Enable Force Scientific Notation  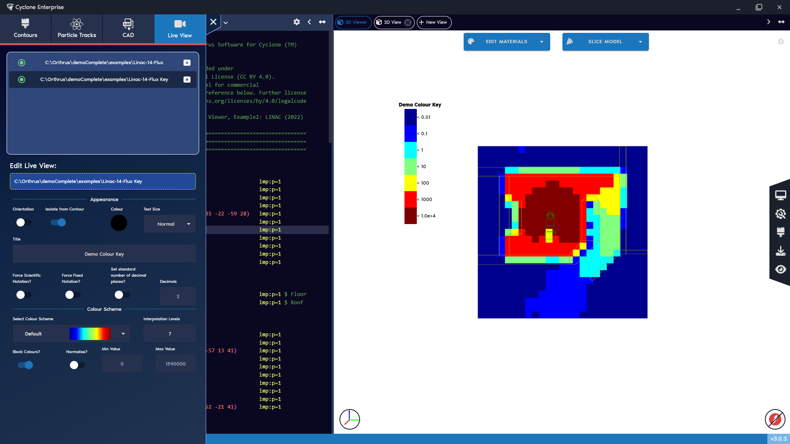[x=23, y=295]
